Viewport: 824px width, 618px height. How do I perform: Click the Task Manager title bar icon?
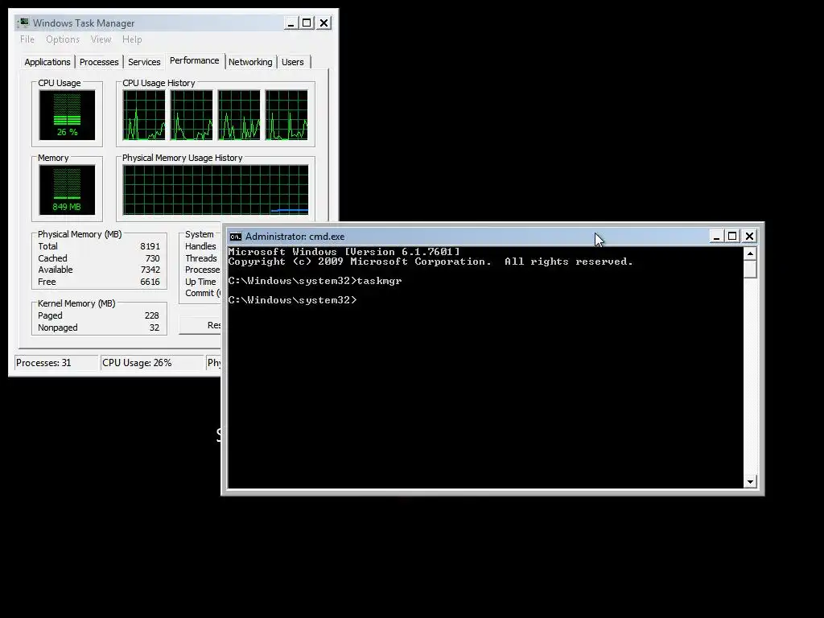pos(23,23)
